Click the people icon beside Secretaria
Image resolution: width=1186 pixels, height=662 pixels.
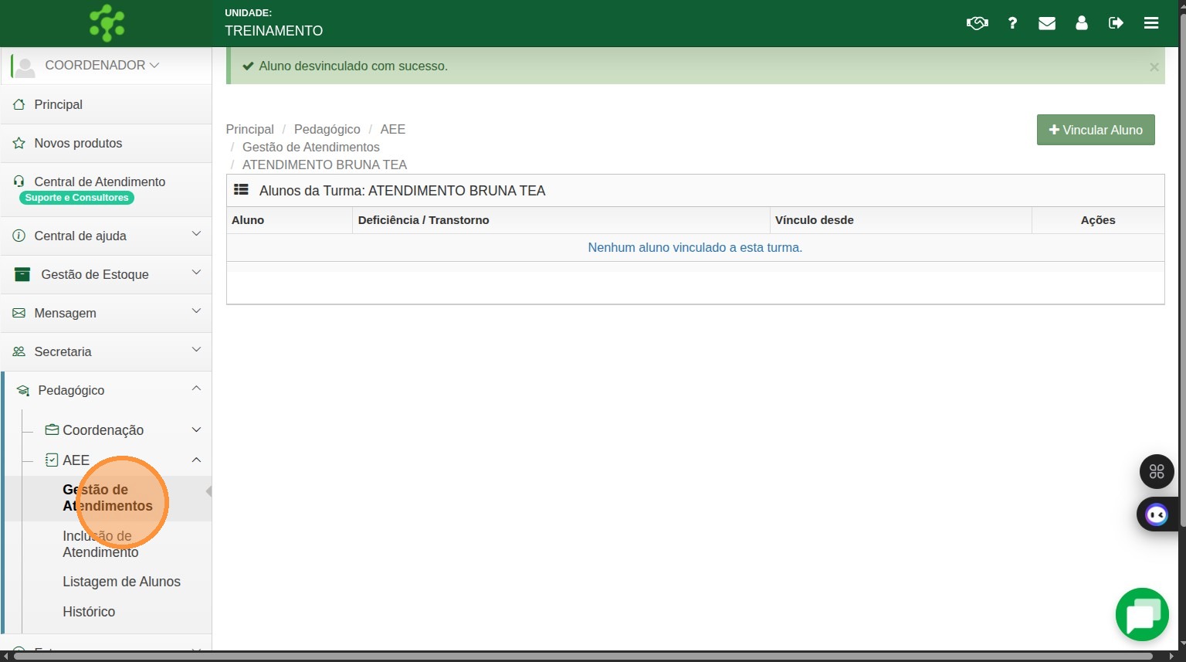point(19,351)
